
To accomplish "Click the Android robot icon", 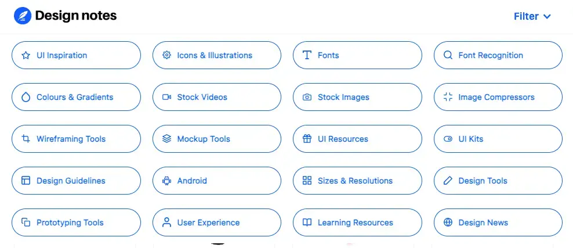I will tap(166, 181).
